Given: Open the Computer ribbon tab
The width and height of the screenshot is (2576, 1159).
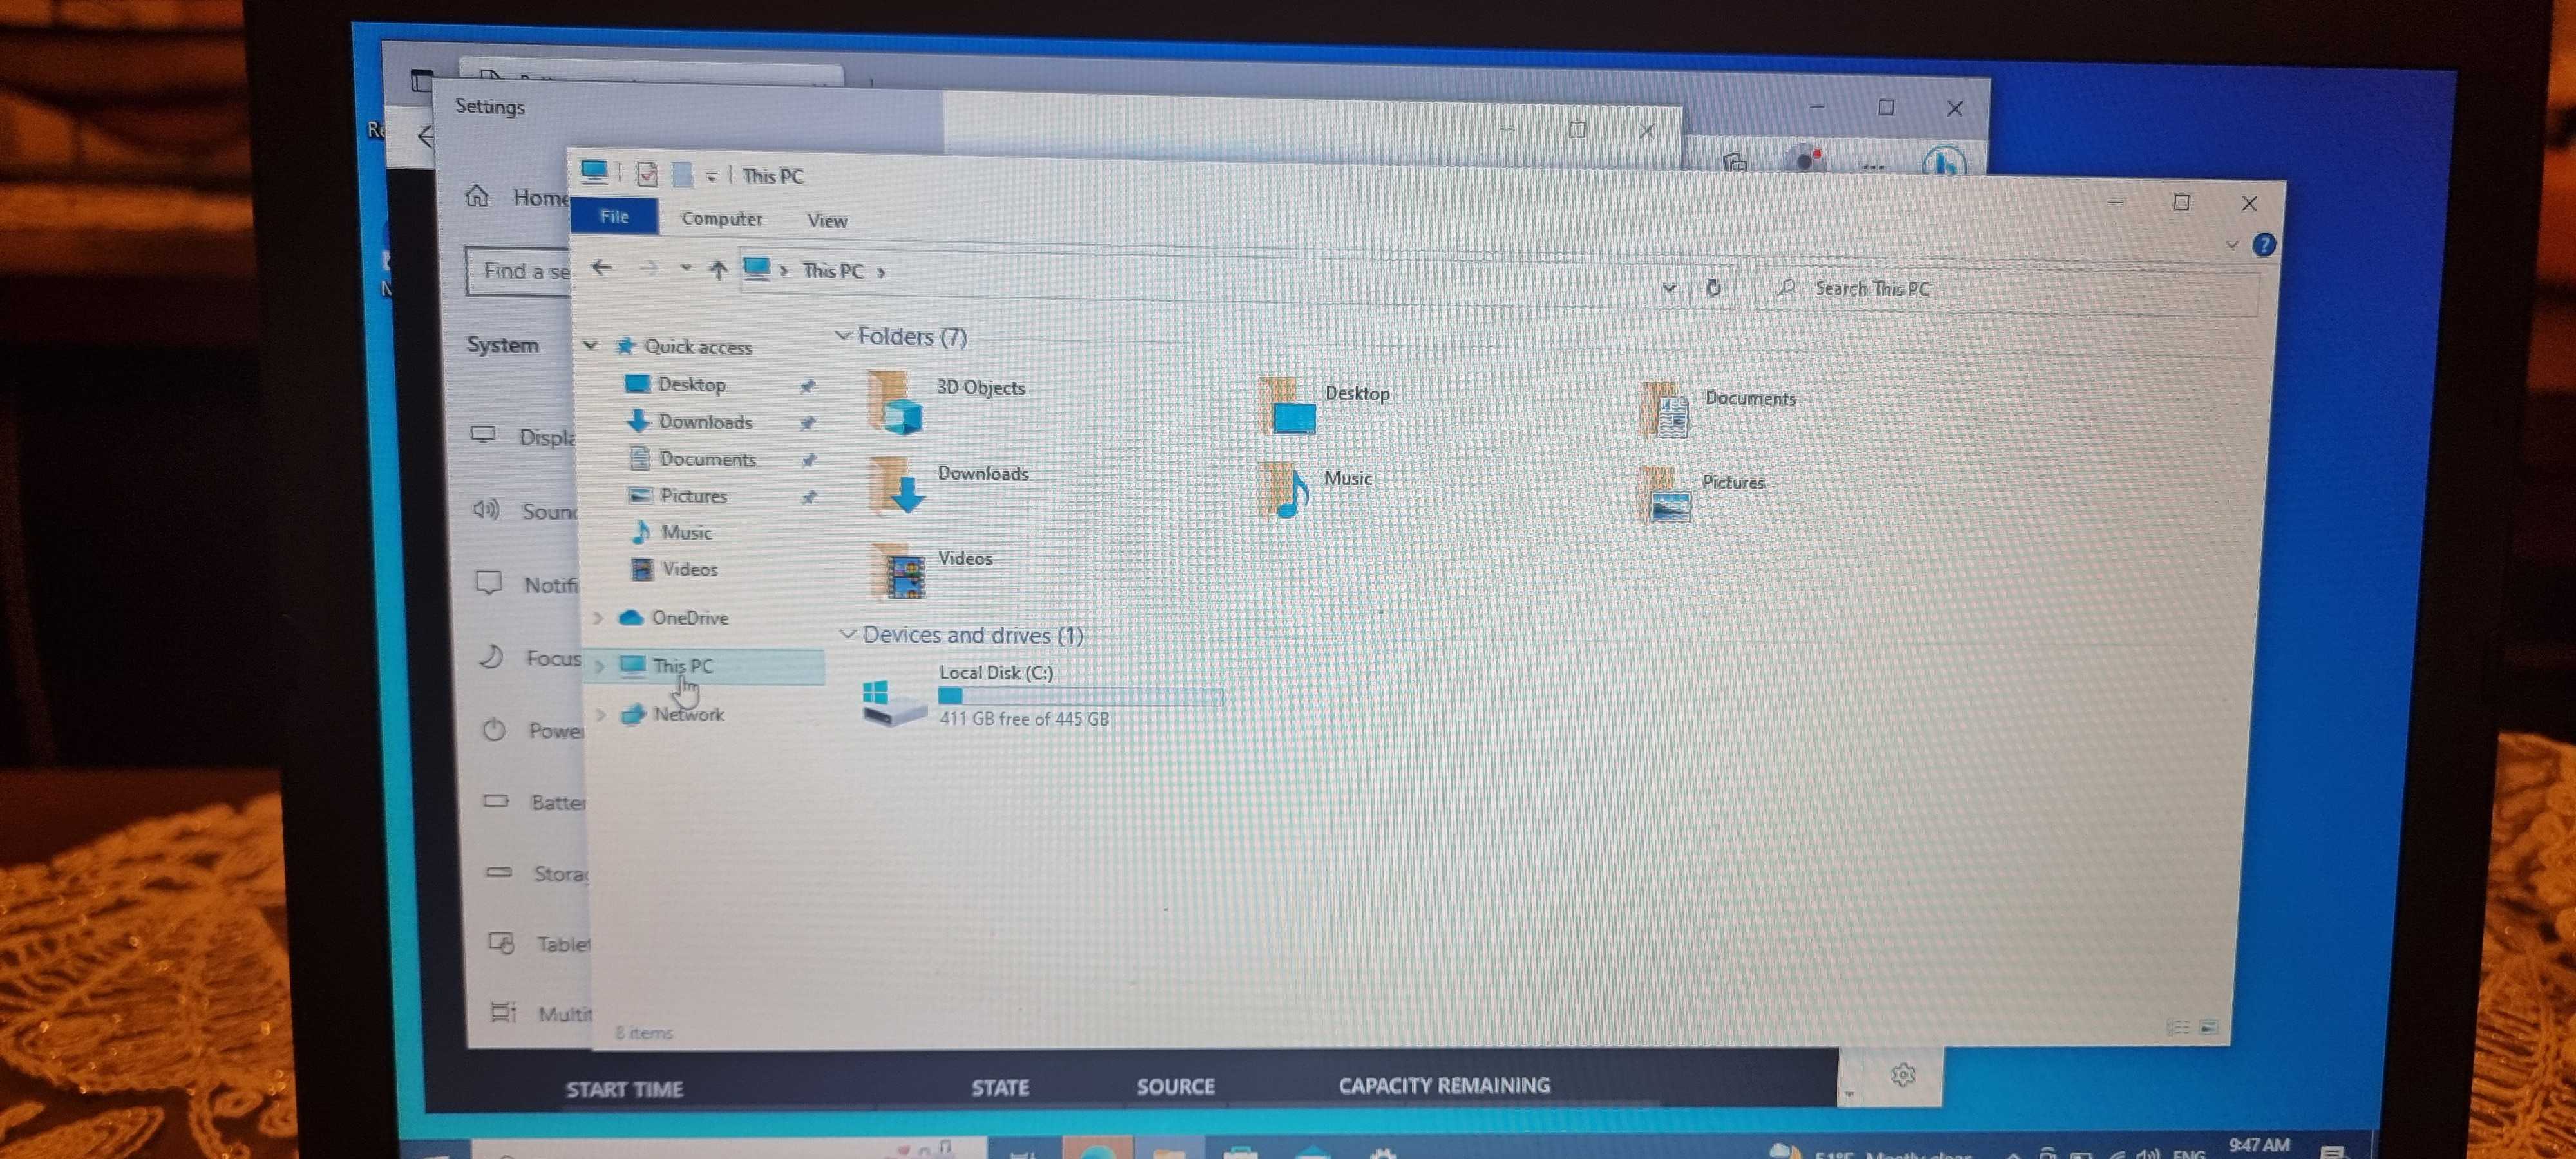Looking at the screenshot, I should pos(721,219).
